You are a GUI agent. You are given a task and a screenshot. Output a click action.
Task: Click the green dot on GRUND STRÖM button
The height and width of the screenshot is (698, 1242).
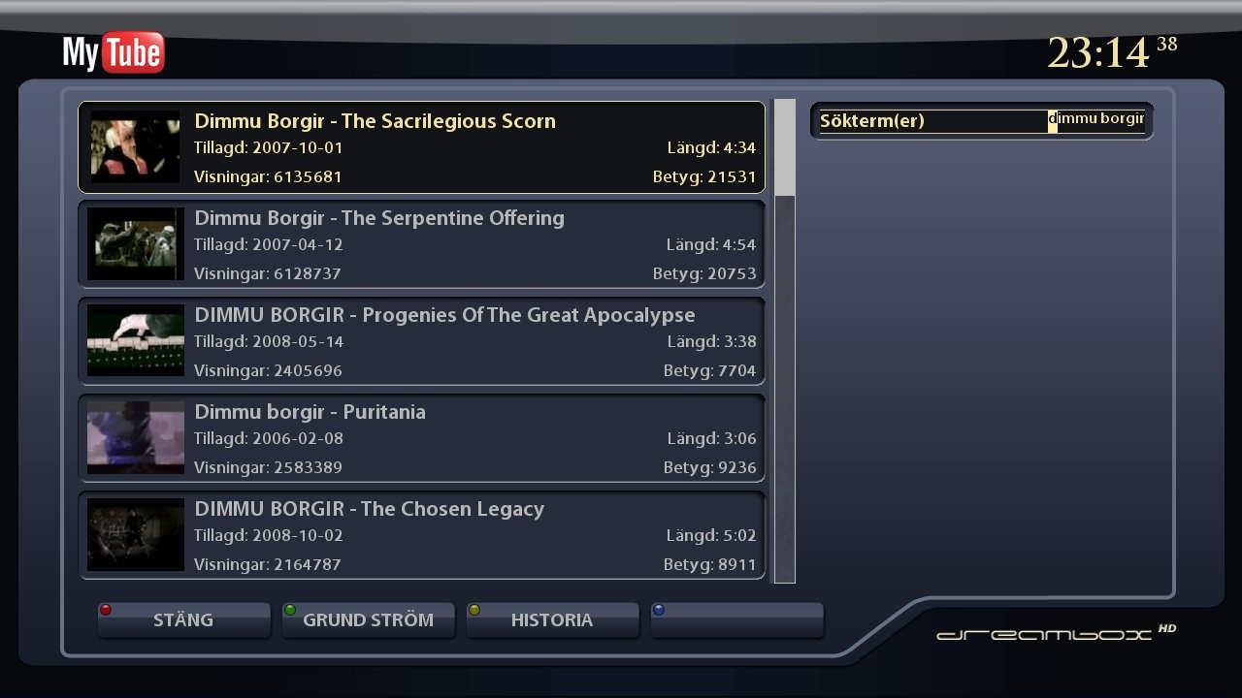pos(289,610)
